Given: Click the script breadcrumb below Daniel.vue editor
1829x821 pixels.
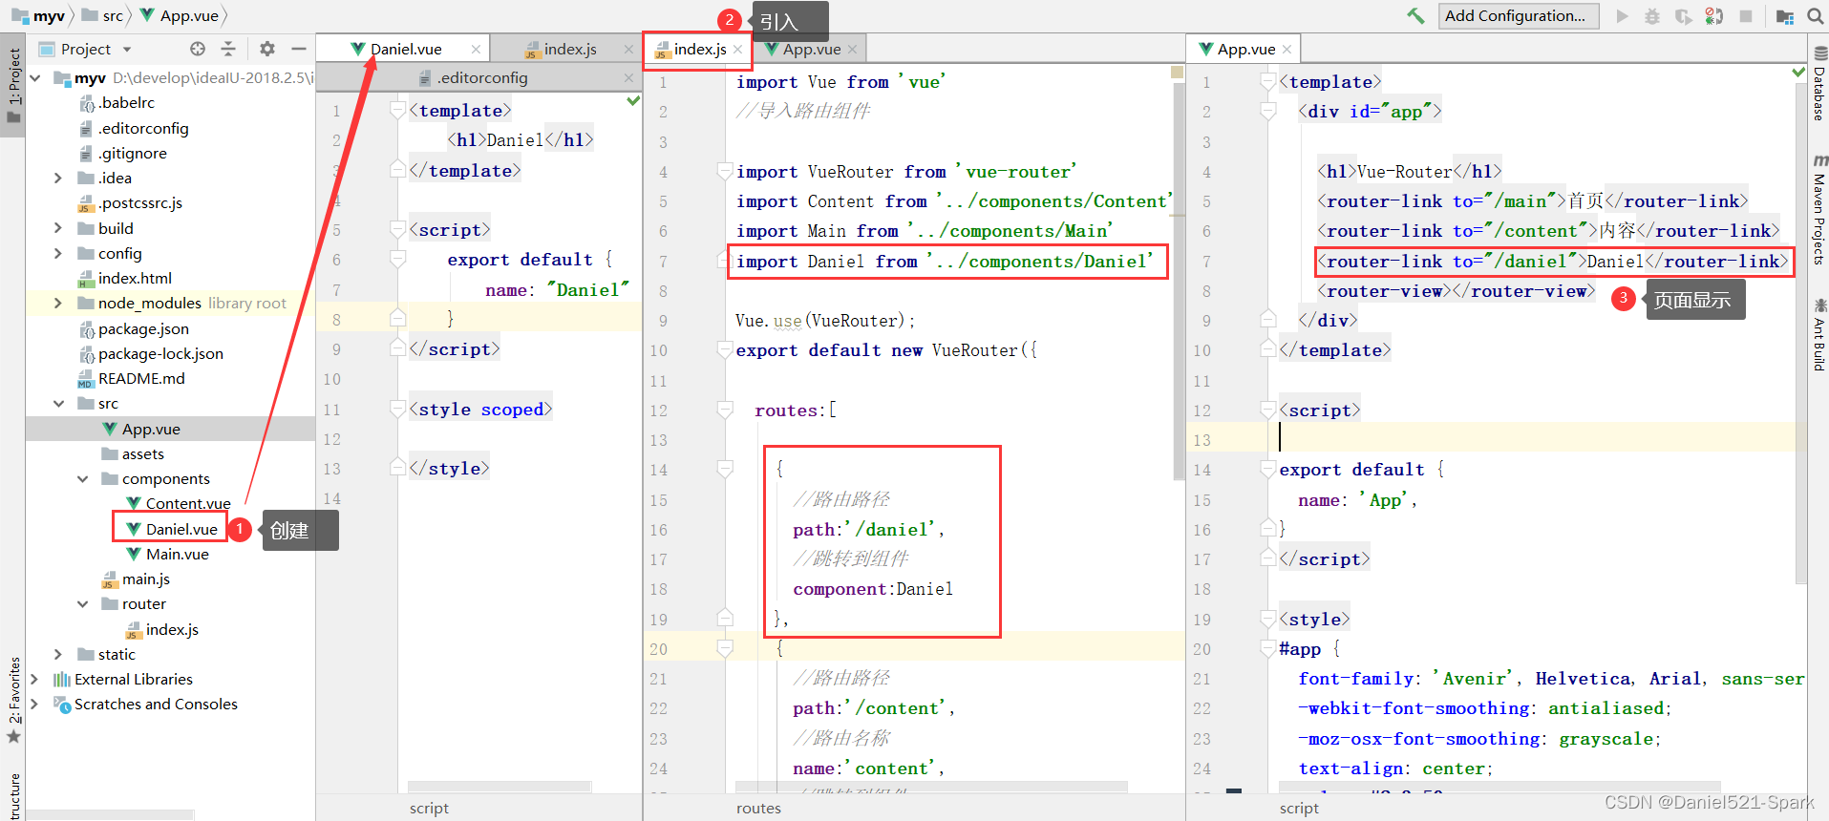Looking at the screenshot, I should [x=429, y=808].
